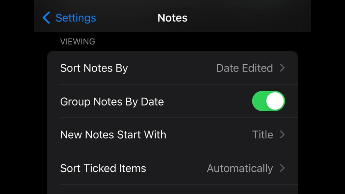This screenshot has height=194, width=345.
Task: Click the green track of the toggle switch
Action: point(259,101)
